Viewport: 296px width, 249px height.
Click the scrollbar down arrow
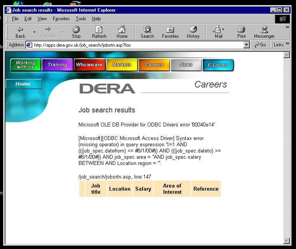point(287,241)
